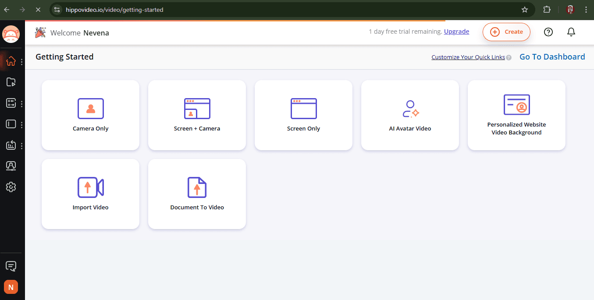Click the Home icon in sidebar
This screenshot has width=594, height=300.
[x=11, y=61]
